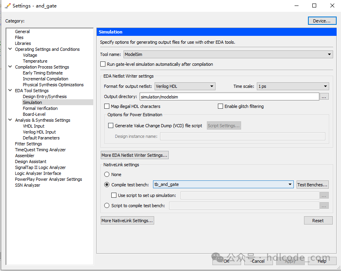Click EDA Tool Settings label
341x271 pixels.
(32, 91)
